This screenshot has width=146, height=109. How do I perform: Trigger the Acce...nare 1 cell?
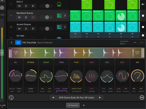(x=75, y=27)
